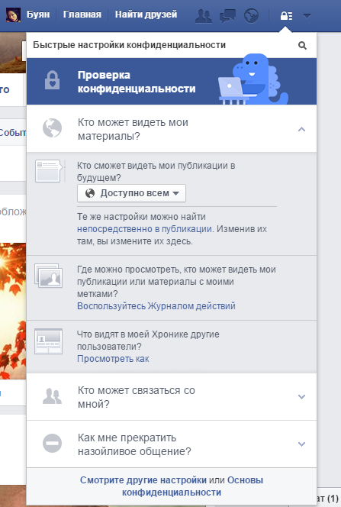Open 'Воспользуйтесь Журналом действий' link

156,306
